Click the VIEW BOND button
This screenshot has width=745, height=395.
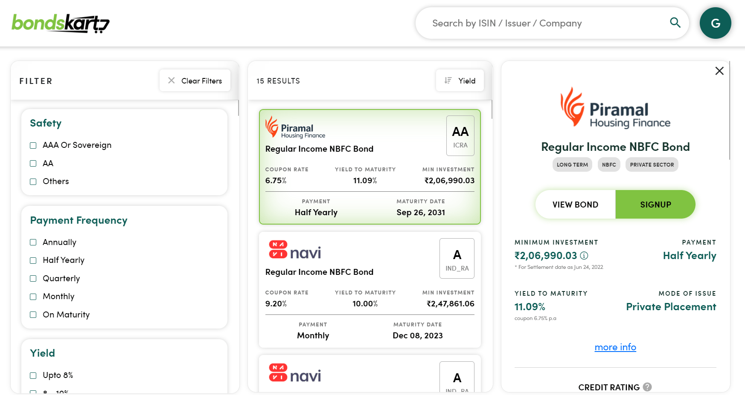pyautogui.click(x=575, y=205)
